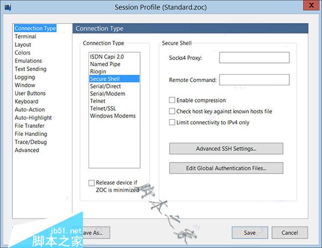Go to the Logging category

(x=25, y=77)
